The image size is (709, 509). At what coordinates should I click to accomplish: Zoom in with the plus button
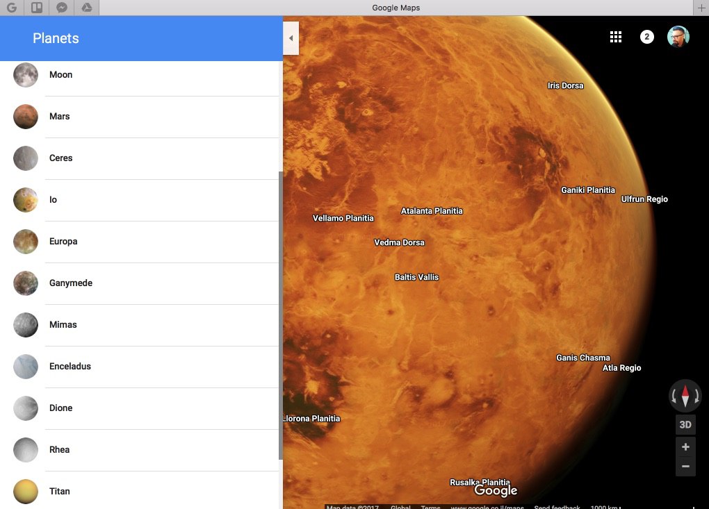(x=685, y=447)
